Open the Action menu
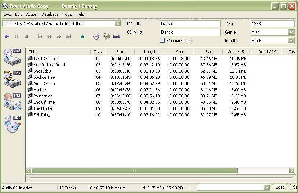Image resolution: width=298 pixels, height=193 pixels. click(32, 14)
